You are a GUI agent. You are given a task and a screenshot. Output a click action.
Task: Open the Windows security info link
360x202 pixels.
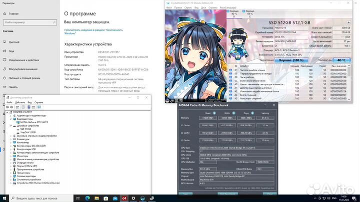[93, 31]
